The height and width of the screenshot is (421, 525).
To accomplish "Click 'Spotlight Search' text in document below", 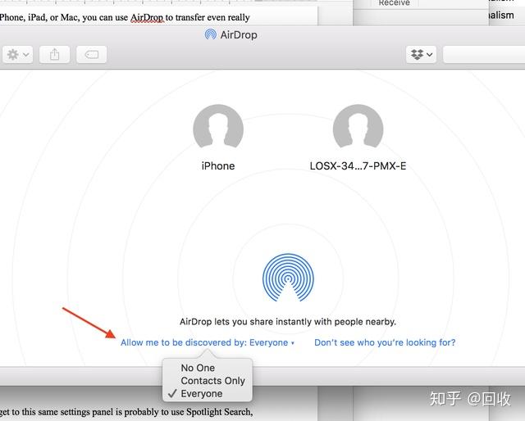I will (x=219, y=412).
